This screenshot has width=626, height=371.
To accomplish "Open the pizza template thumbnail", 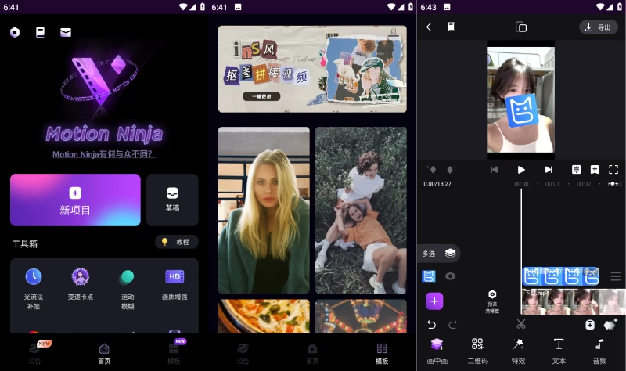I will coord(264,316).
